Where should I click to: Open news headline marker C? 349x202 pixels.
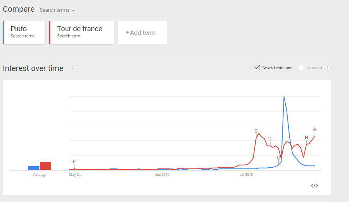tap(278, 158)
